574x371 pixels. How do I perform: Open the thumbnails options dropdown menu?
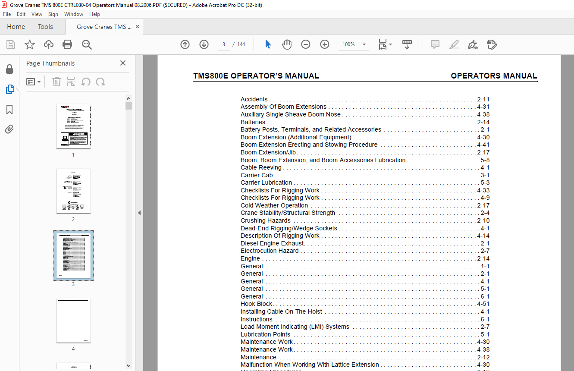pos(33,82)
